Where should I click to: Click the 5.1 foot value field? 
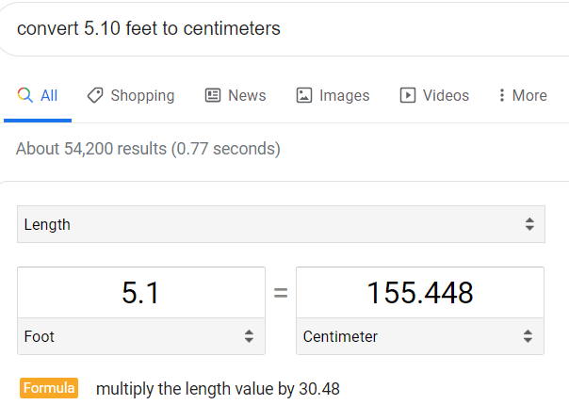coord(140,293)
